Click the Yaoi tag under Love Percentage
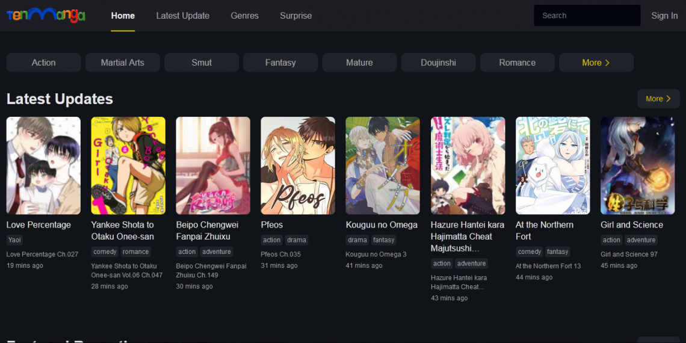This screenshot has height=343, width=686. point(14,239)
